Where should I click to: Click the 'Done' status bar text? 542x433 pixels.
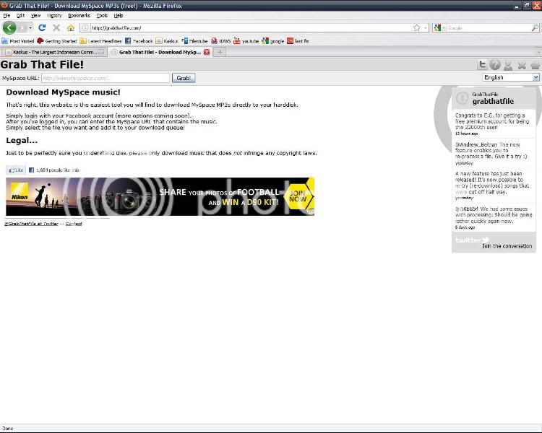[8, 429]
